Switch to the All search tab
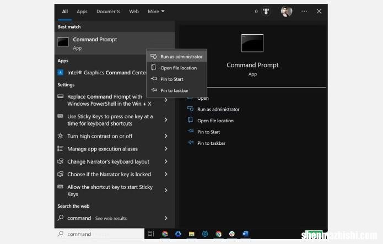This screenshot has height=244, width=383. pyautogui.click(x=64, y=12)
